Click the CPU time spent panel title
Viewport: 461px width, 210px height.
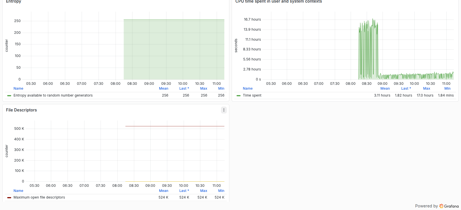tap(278, 1)
